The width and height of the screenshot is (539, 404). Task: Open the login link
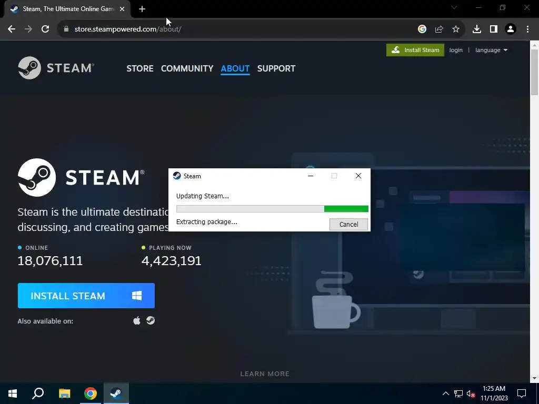tap(456, 50)
